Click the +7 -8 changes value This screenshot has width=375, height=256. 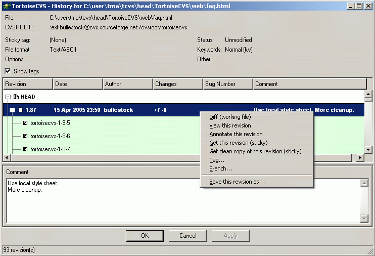(x=160, y=110)
